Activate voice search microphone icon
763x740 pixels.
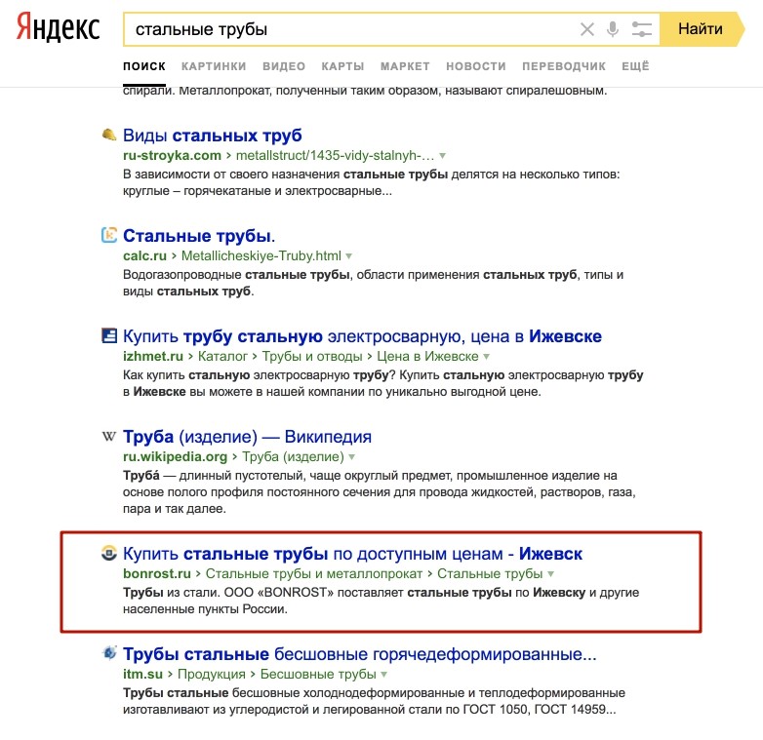pyautogui.click(x=613, y=29)
